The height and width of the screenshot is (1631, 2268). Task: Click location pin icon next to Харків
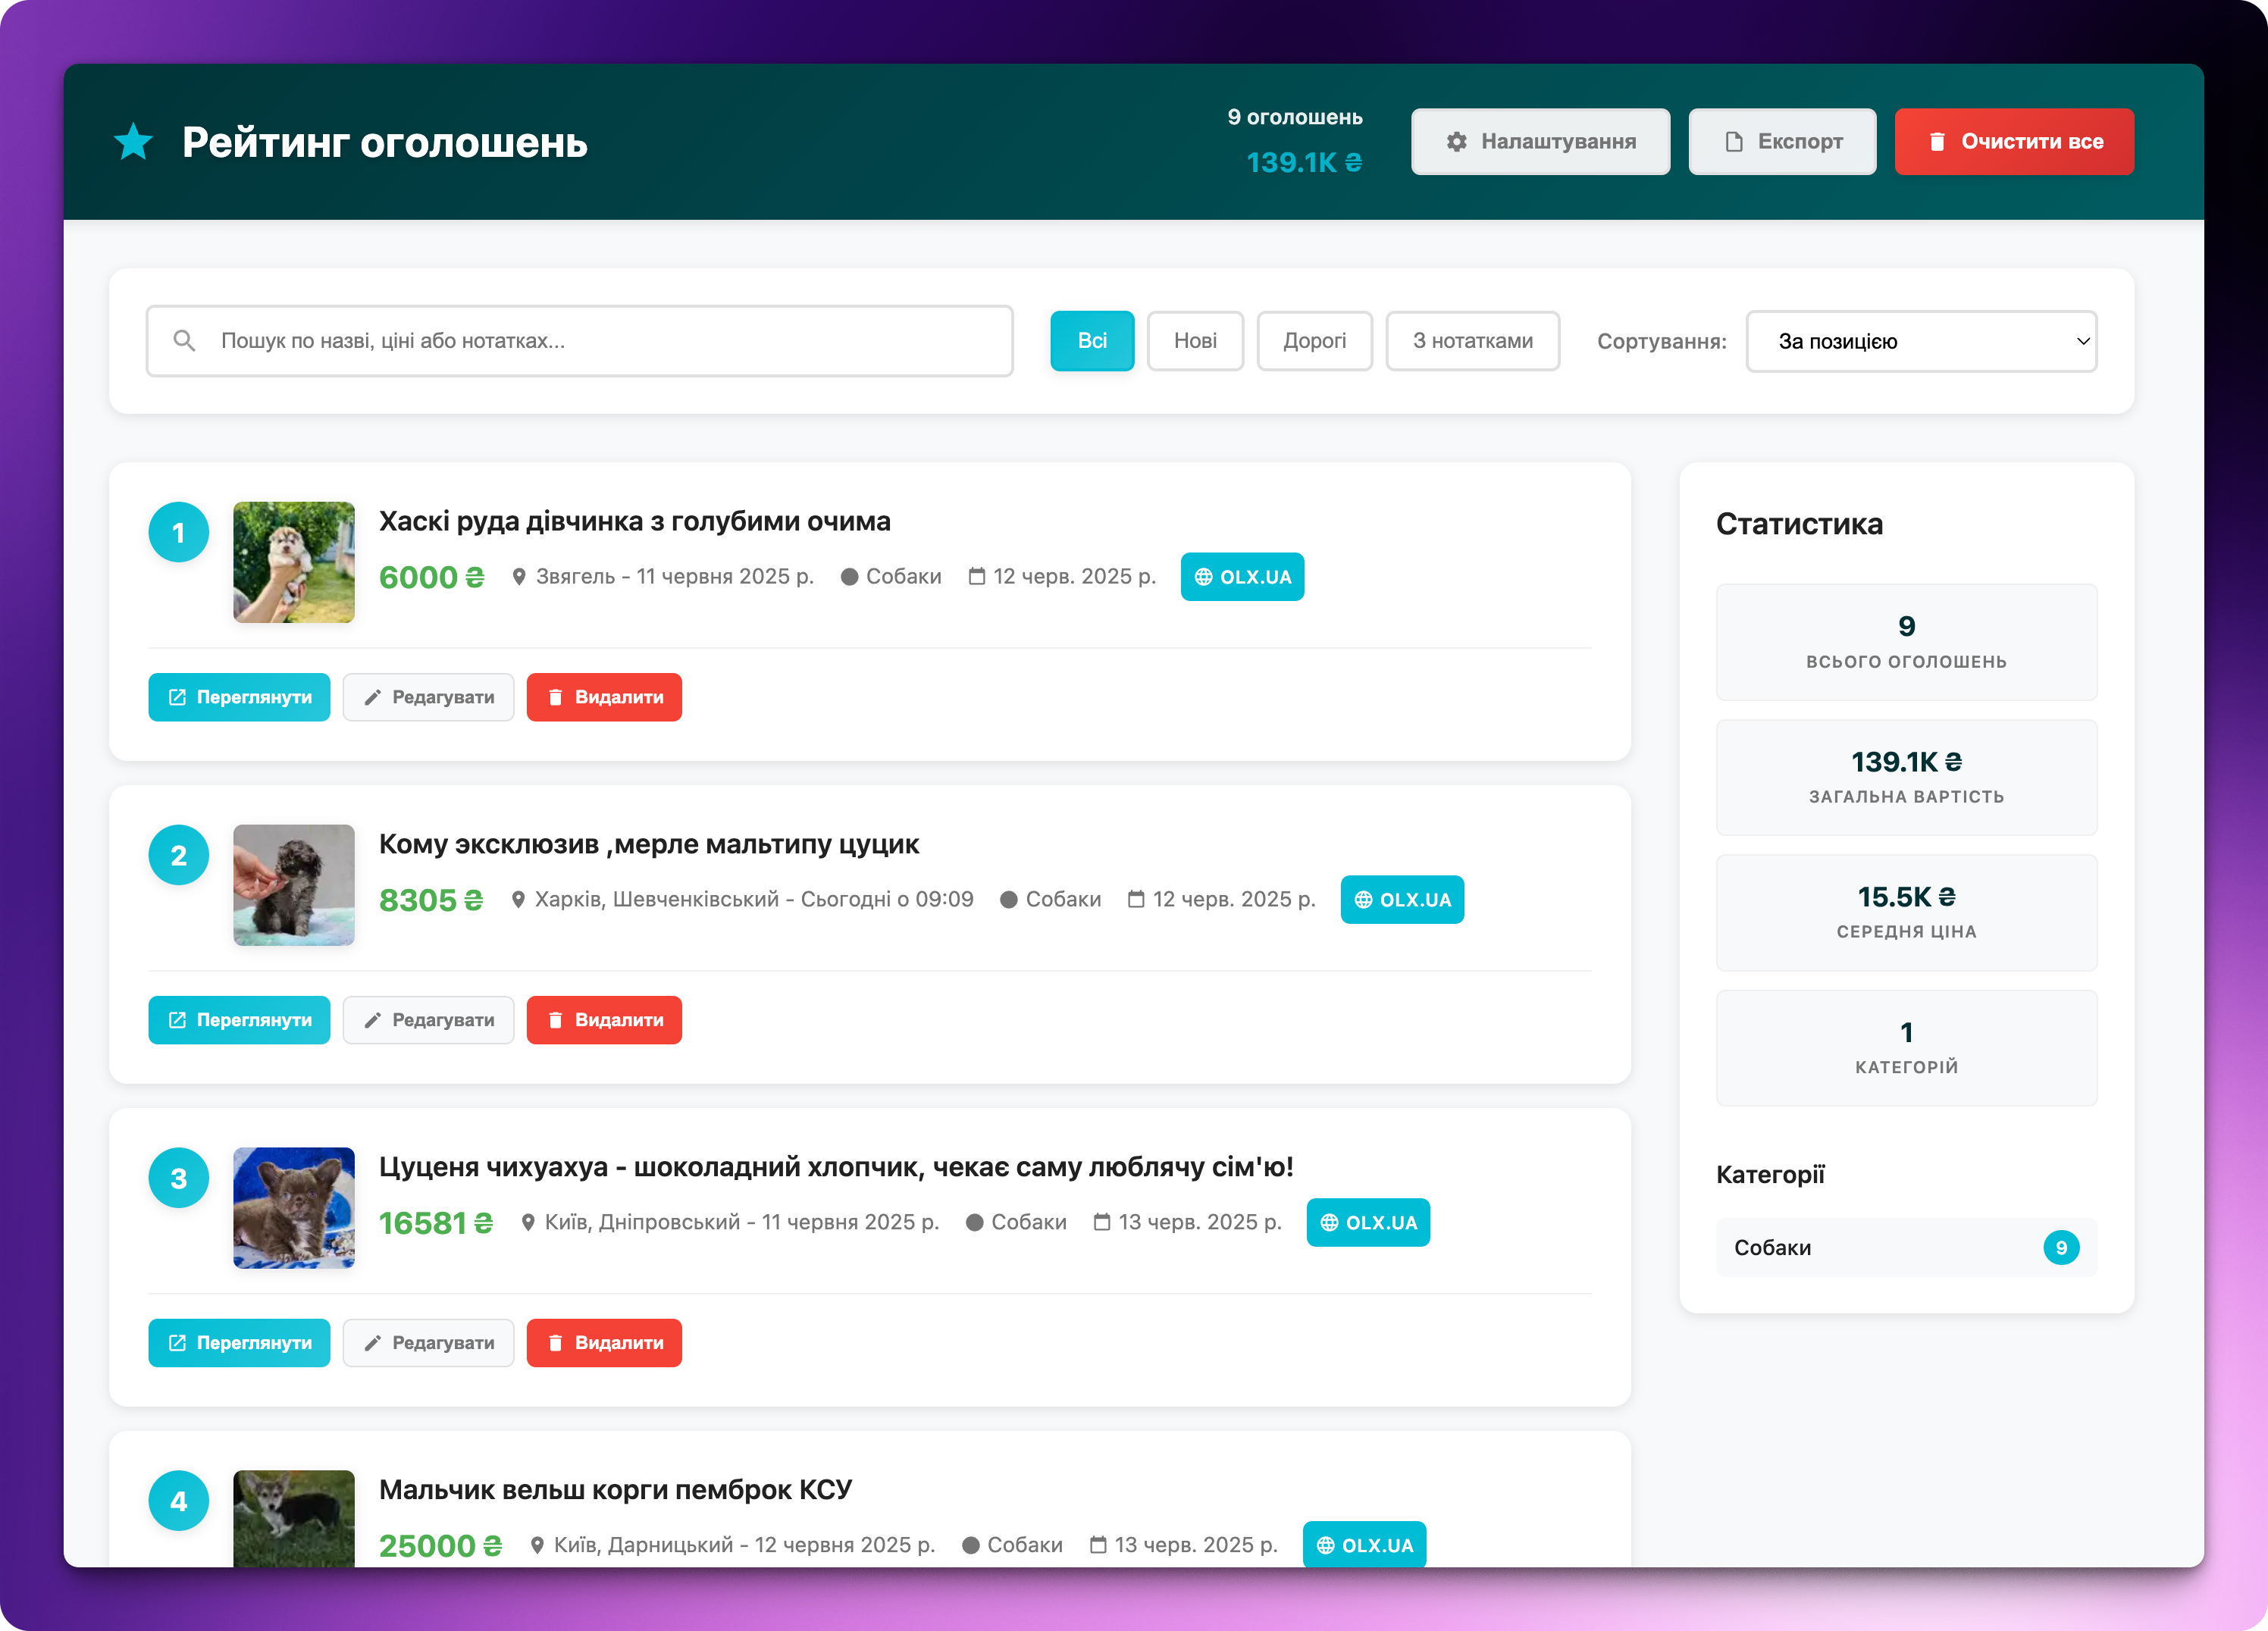(518, 900)
